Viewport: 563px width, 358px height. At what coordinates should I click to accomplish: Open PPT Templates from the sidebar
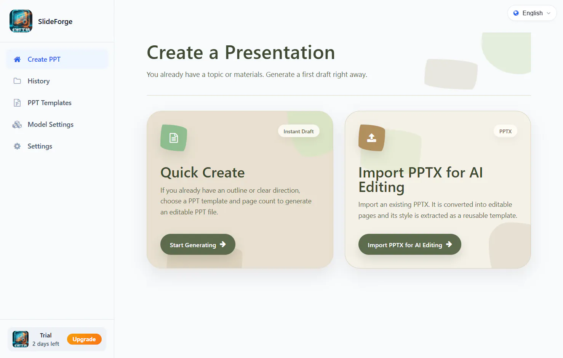[x=58, y=103]
